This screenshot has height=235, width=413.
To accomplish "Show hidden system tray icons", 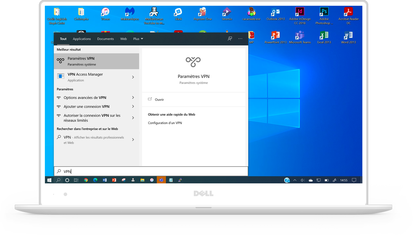I will pos(295,180).
